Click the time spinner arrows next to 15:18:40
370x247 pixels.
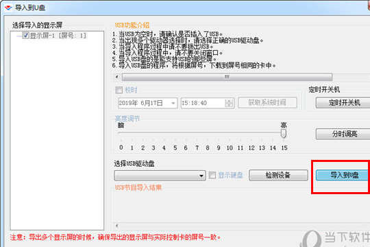click(x=229, y=103)
